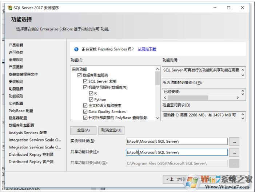
Task: Uncheck the Python feature checkbox
Action: [x=91, y=99]
